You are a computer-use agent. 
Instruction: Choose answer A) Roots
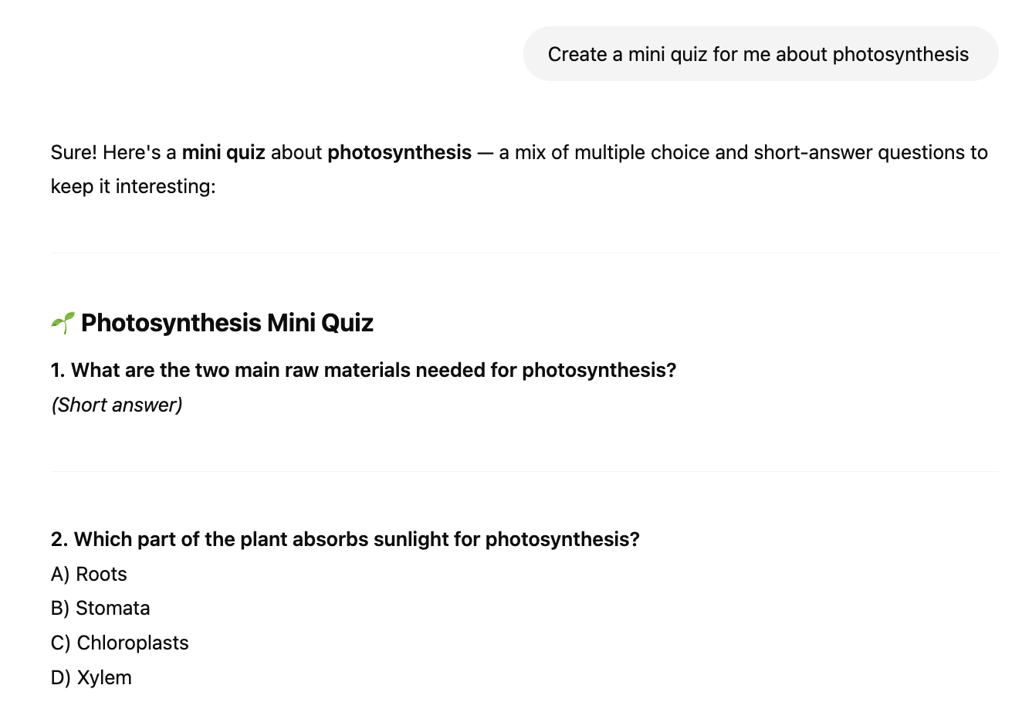click(x=89, y=574)
